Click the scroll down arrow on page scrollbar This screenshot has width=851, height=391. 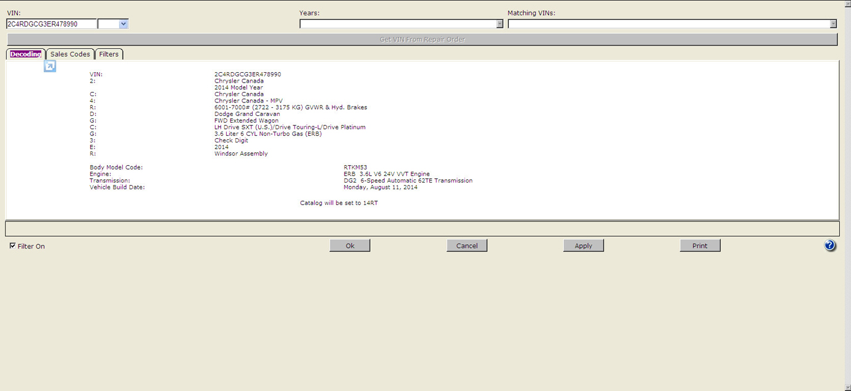click(x=847, y=387)
